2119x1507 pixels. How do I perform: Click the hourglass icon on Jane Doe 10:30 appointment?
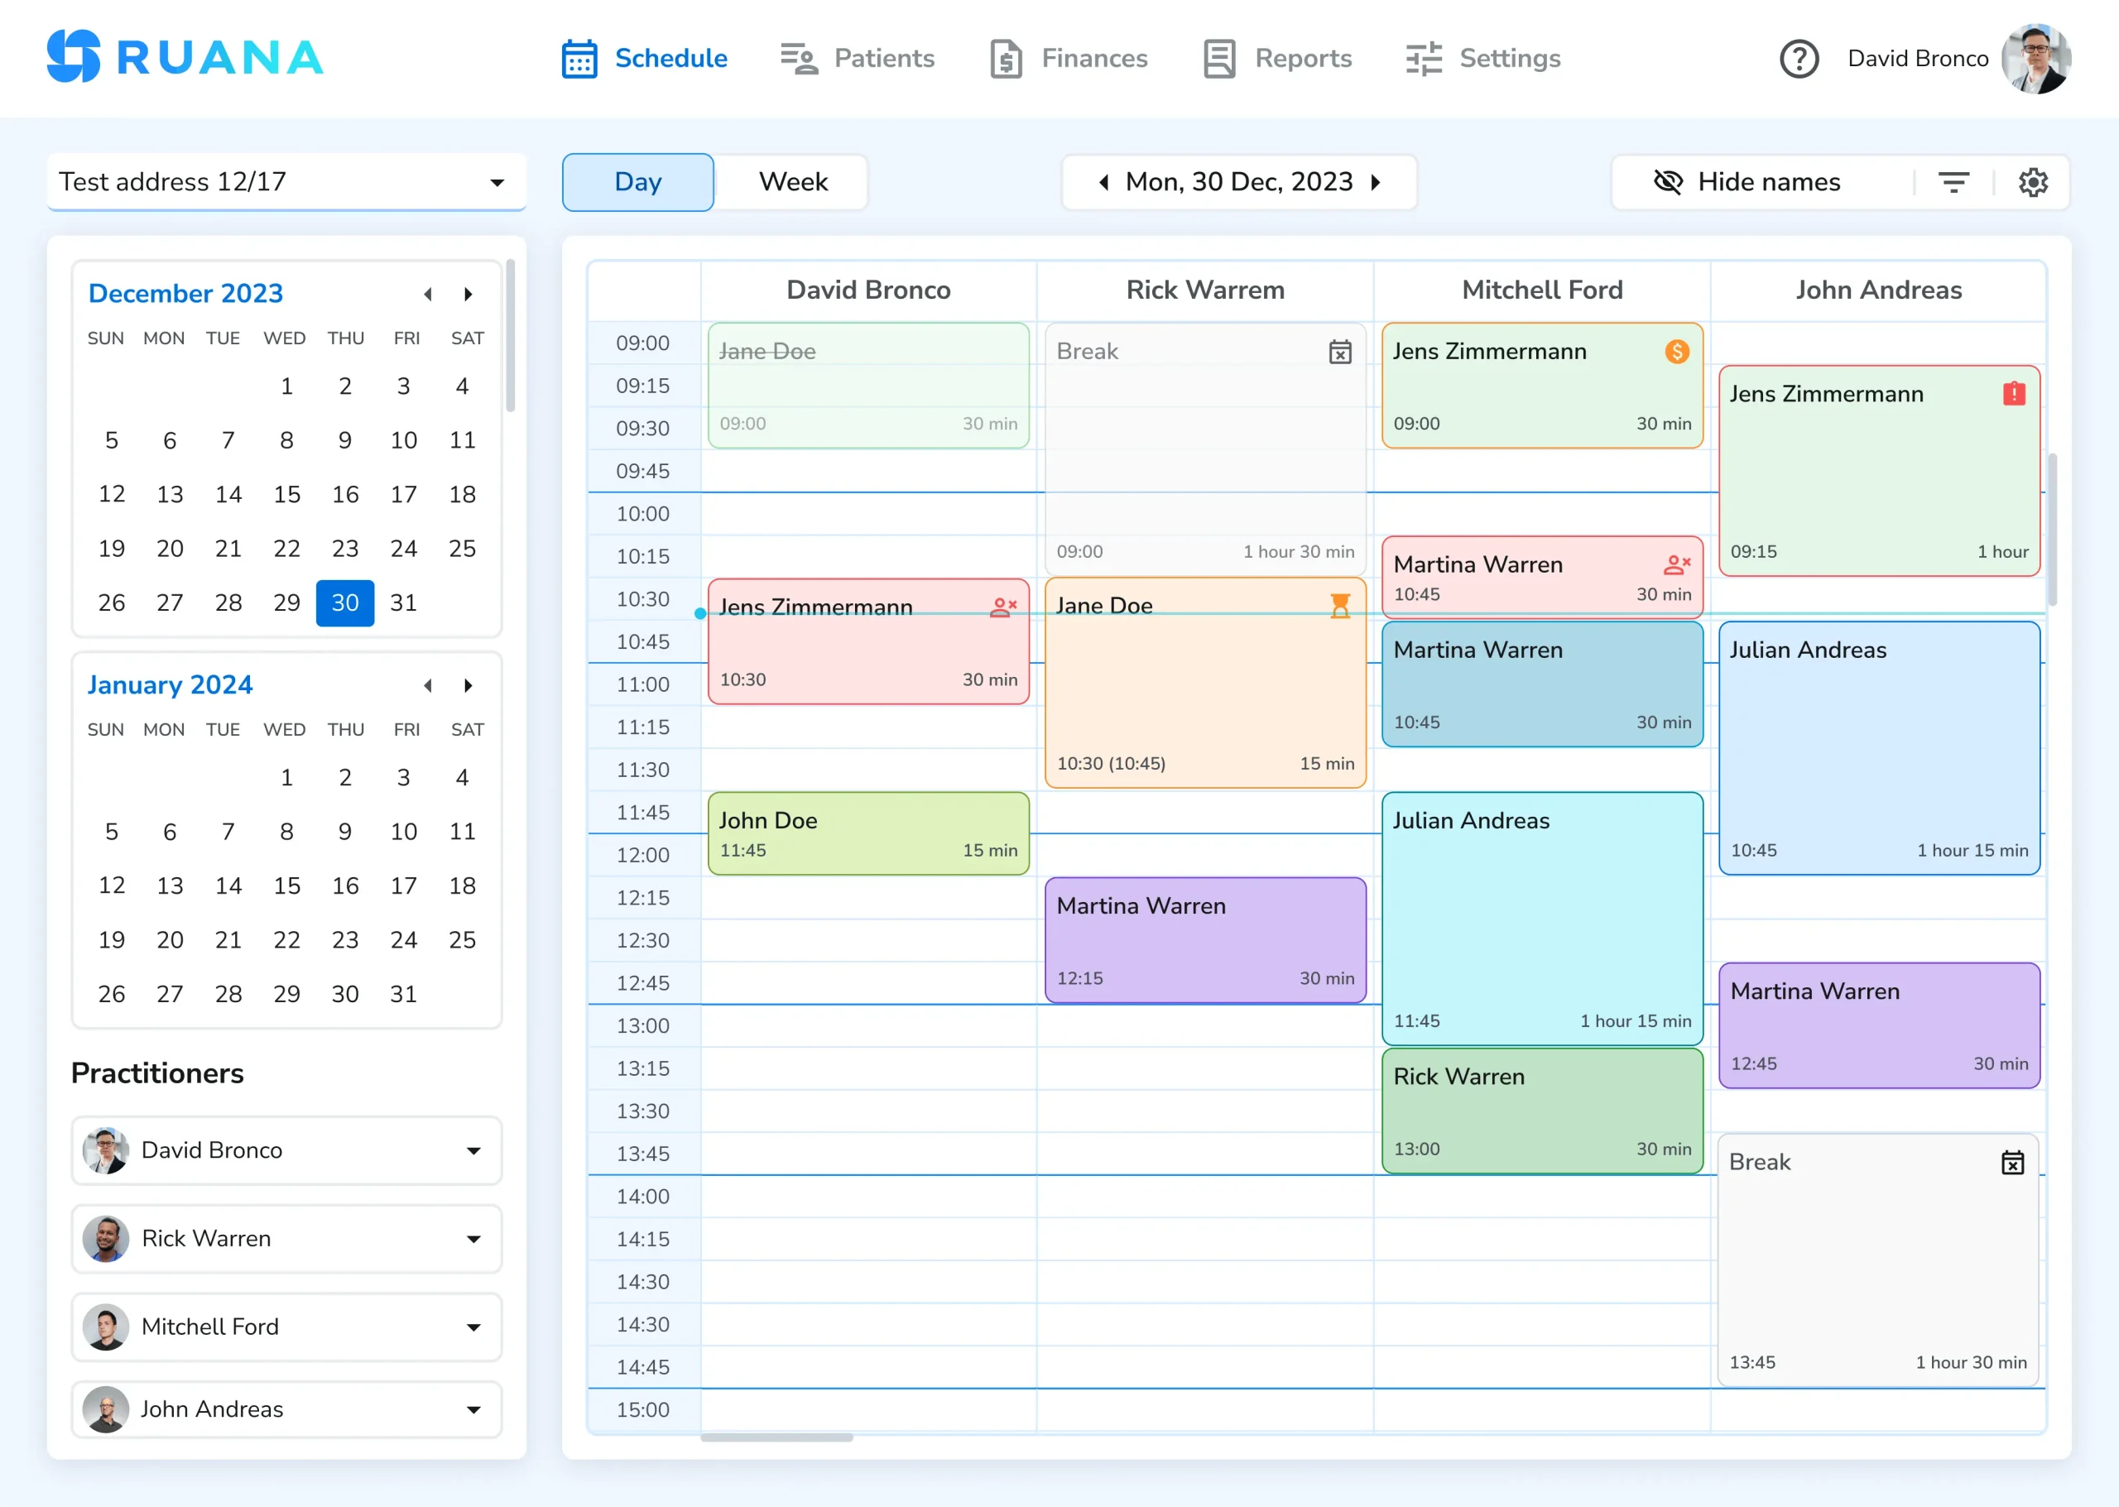[1339, 606]
